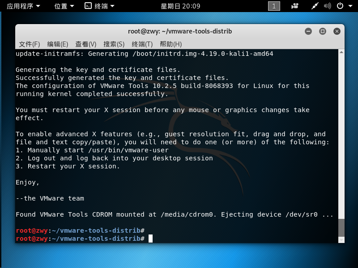Click the line '3. Restart your X session.'
Image resolution: width=358 pixels, height=268 pixels.
pos(68,166)
